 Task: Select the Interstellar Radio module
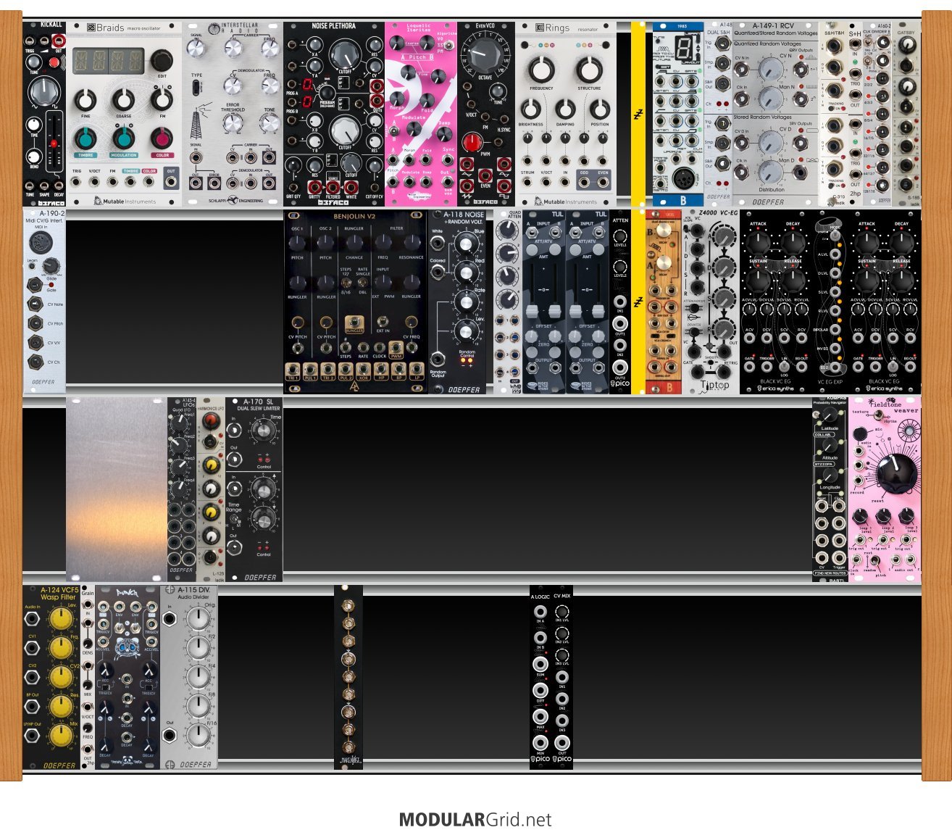[x=233, y=115]
